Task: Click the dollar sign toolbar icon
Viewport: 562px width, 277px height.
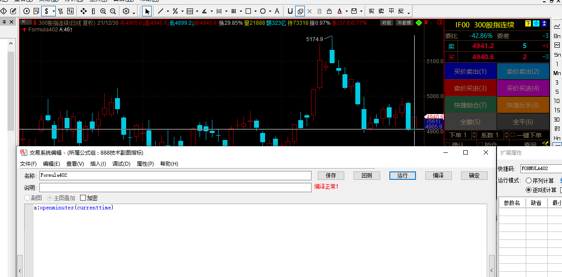Action: (46, 11)
